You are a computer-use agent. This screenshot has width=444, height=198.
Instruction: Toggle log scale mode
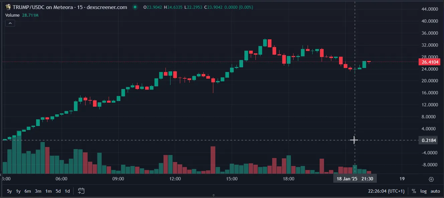(x=423, y=191)
